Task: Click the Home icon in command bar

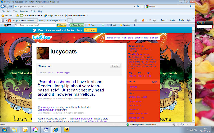Action: click(136, 20)
